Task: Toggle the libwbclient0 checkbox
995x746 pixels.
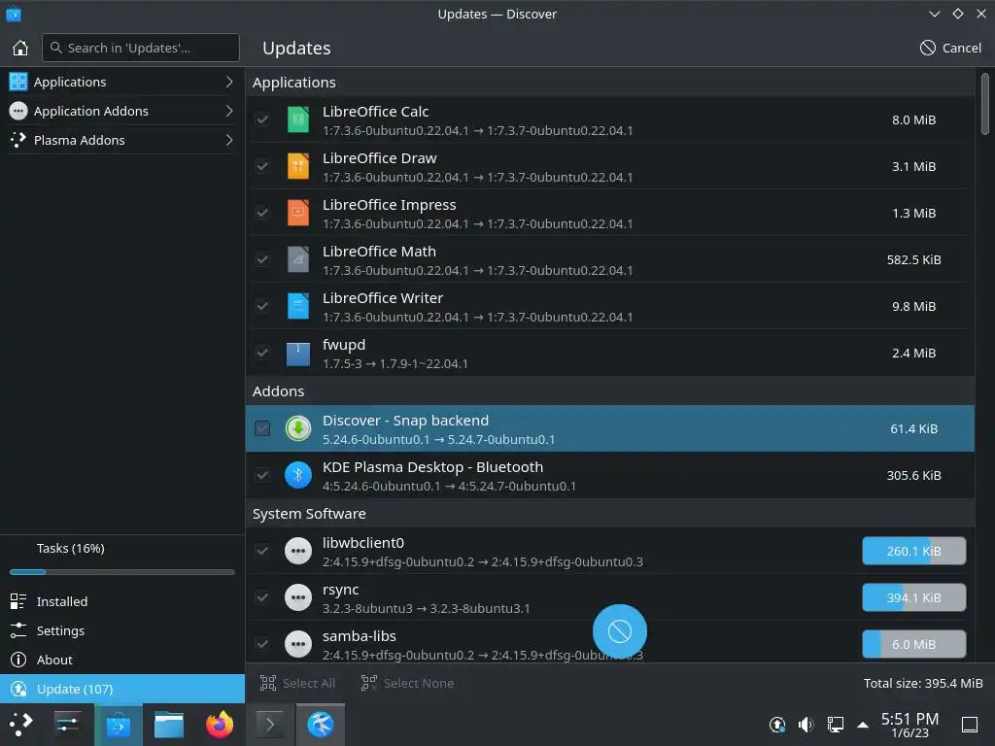Action: [x=262, y=552]
